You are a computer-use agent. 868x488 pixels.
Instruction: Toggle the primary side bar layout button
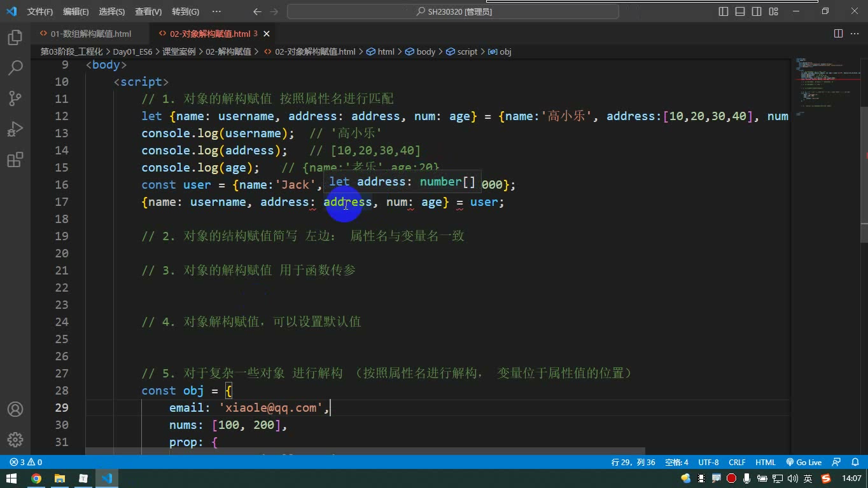tap(724, 11)
